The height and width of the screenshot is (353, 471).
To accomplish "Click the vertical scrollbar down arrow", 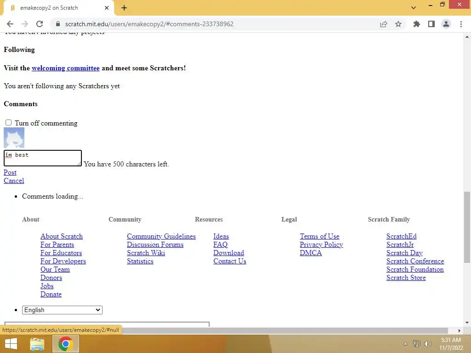I will tap(467, 323).
